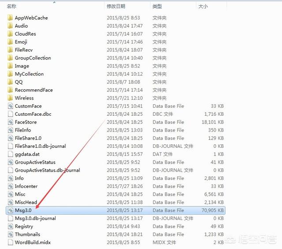
Task: Click the ggdata.dat file icon
Action: [11, 154]
